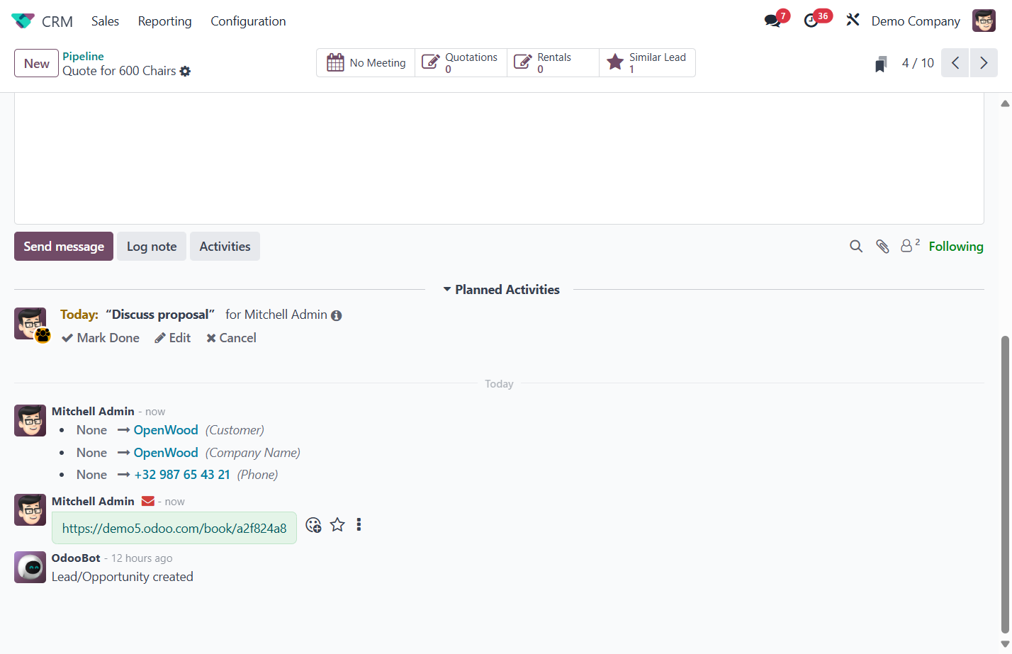
Task: Click the Activities button
Action: [225, 247]
